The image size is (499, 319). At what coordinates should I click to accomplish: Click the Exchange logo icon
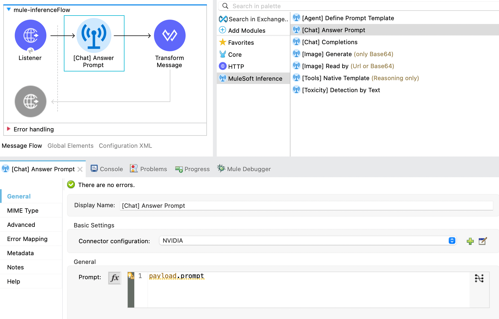click(223, 19)
